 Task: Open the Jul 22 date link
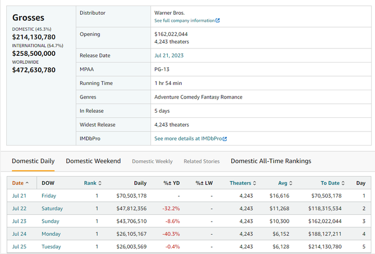tap(19, 209)
